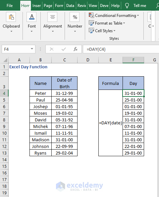Select the cell with date 31-12-99
The height and width of the screenshot is (197, 159).
65,93
